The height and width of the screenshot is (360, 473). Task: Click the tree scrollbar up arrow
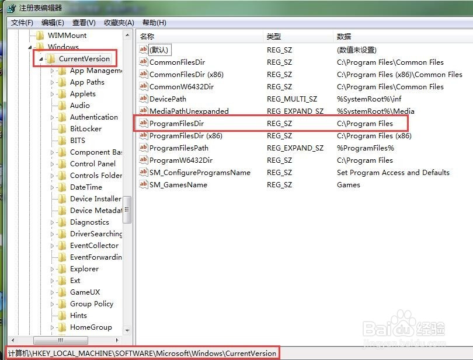pyautogui.click(x=127, y=35)
